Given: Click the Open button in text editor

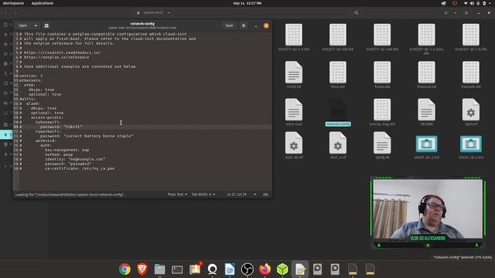Looking at the screenshot, I should click(x=22, y=25).
